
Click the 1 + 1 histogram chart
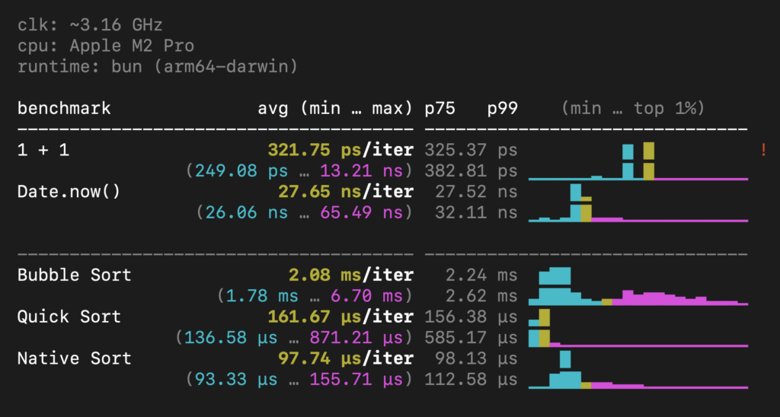(x=638, y=161)
